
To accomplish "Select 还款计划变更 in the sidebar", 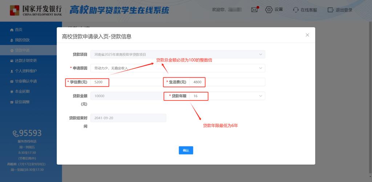I will [x=25, y=61].
